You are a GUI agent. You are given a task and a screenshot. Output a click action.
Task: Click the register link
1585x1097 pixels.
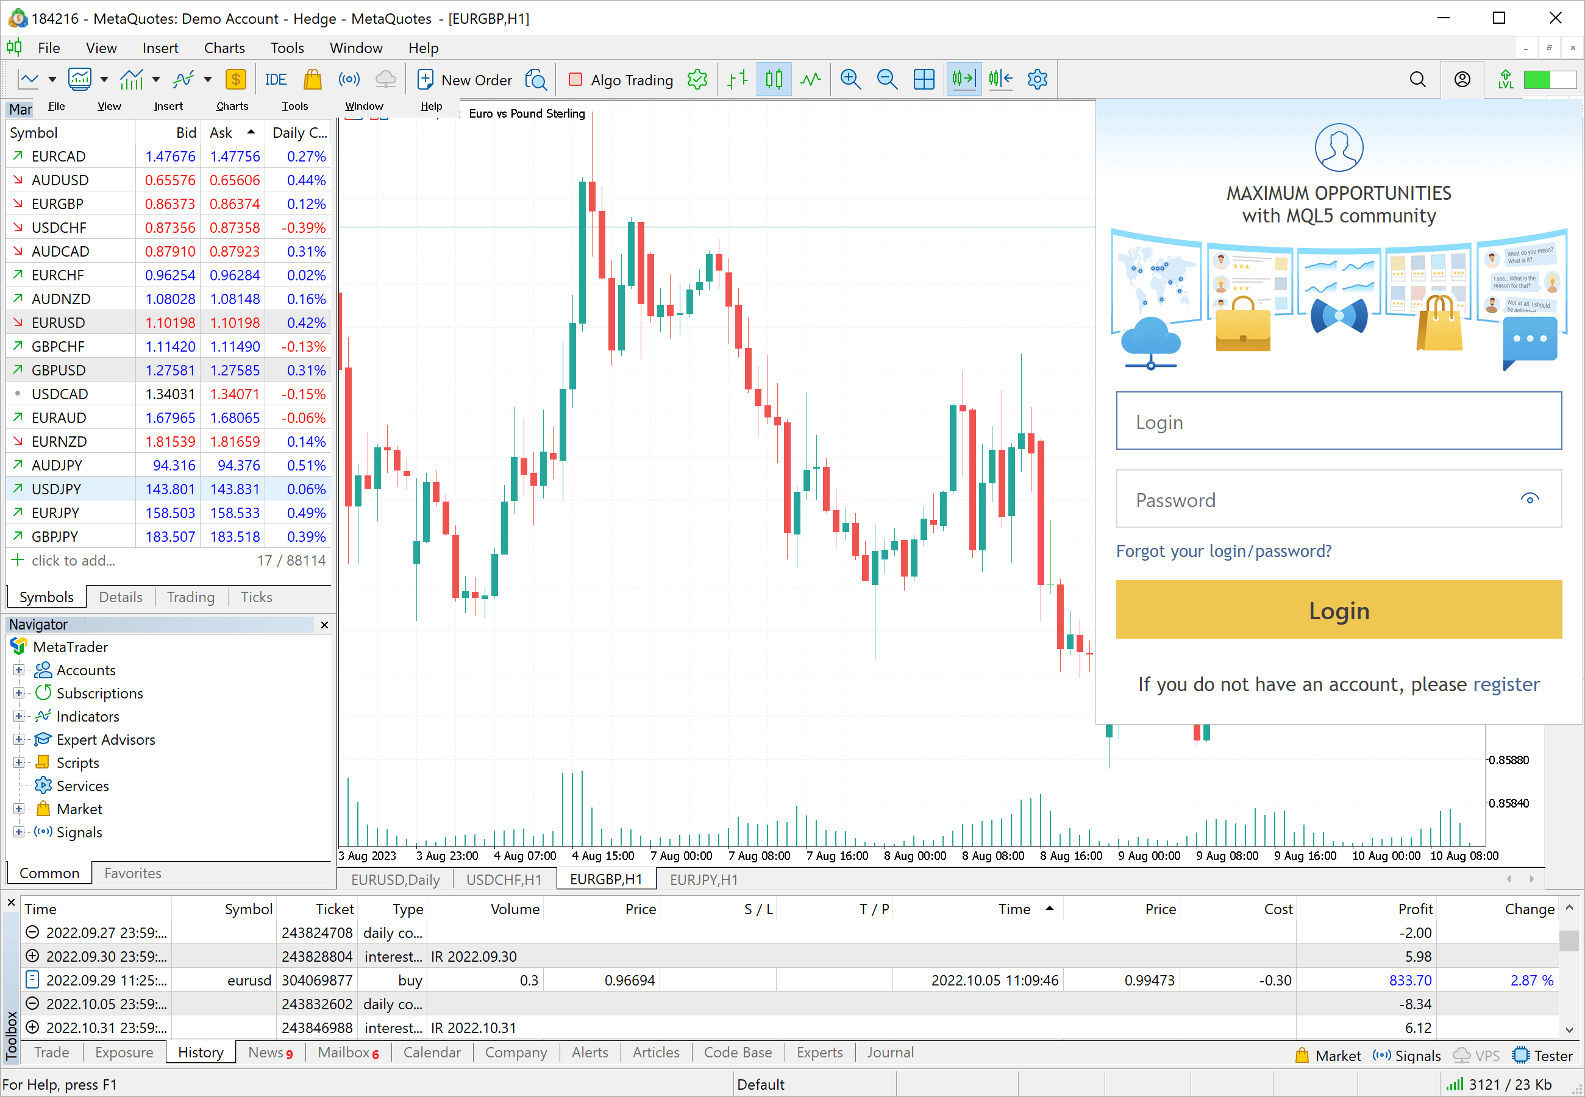click(1506, 684)
